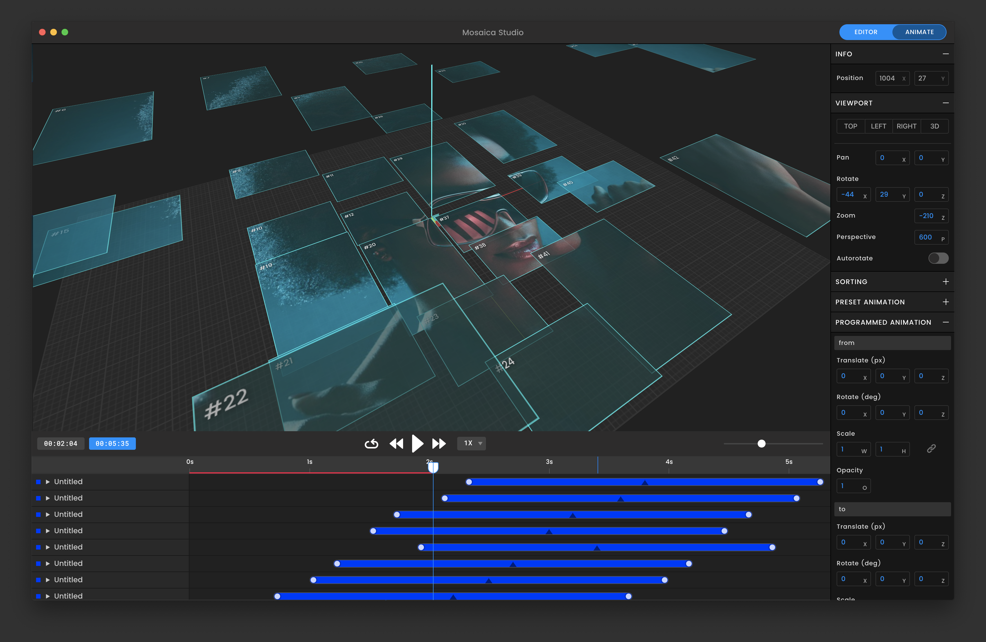Collapse PROGRAMMED ANIMATION section minus icon
Image resolution: width=986 pixels, height=642 pixels.
coord(945,322)
